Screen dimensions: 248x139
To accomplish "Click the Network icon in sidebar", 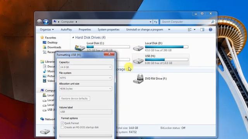I will [x=42, y=119].
